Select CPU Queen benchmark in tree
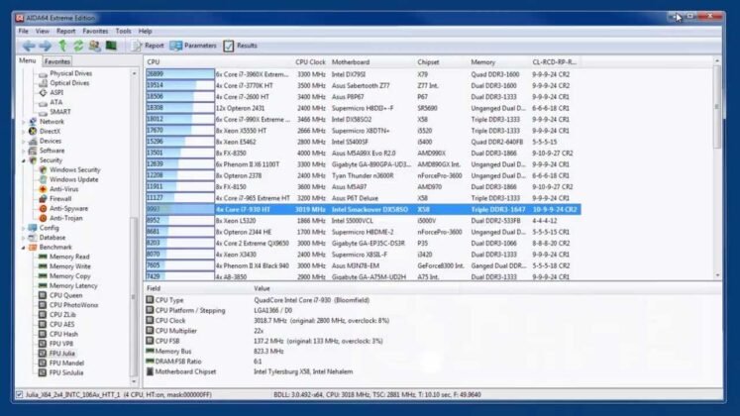The width and height of the screenshot is (740, 416). (65, 295)
